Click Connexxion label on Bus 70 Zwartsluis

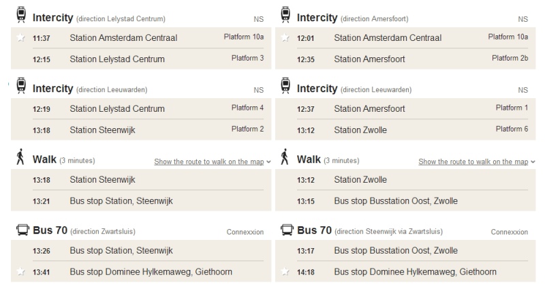tap(245, 232)
